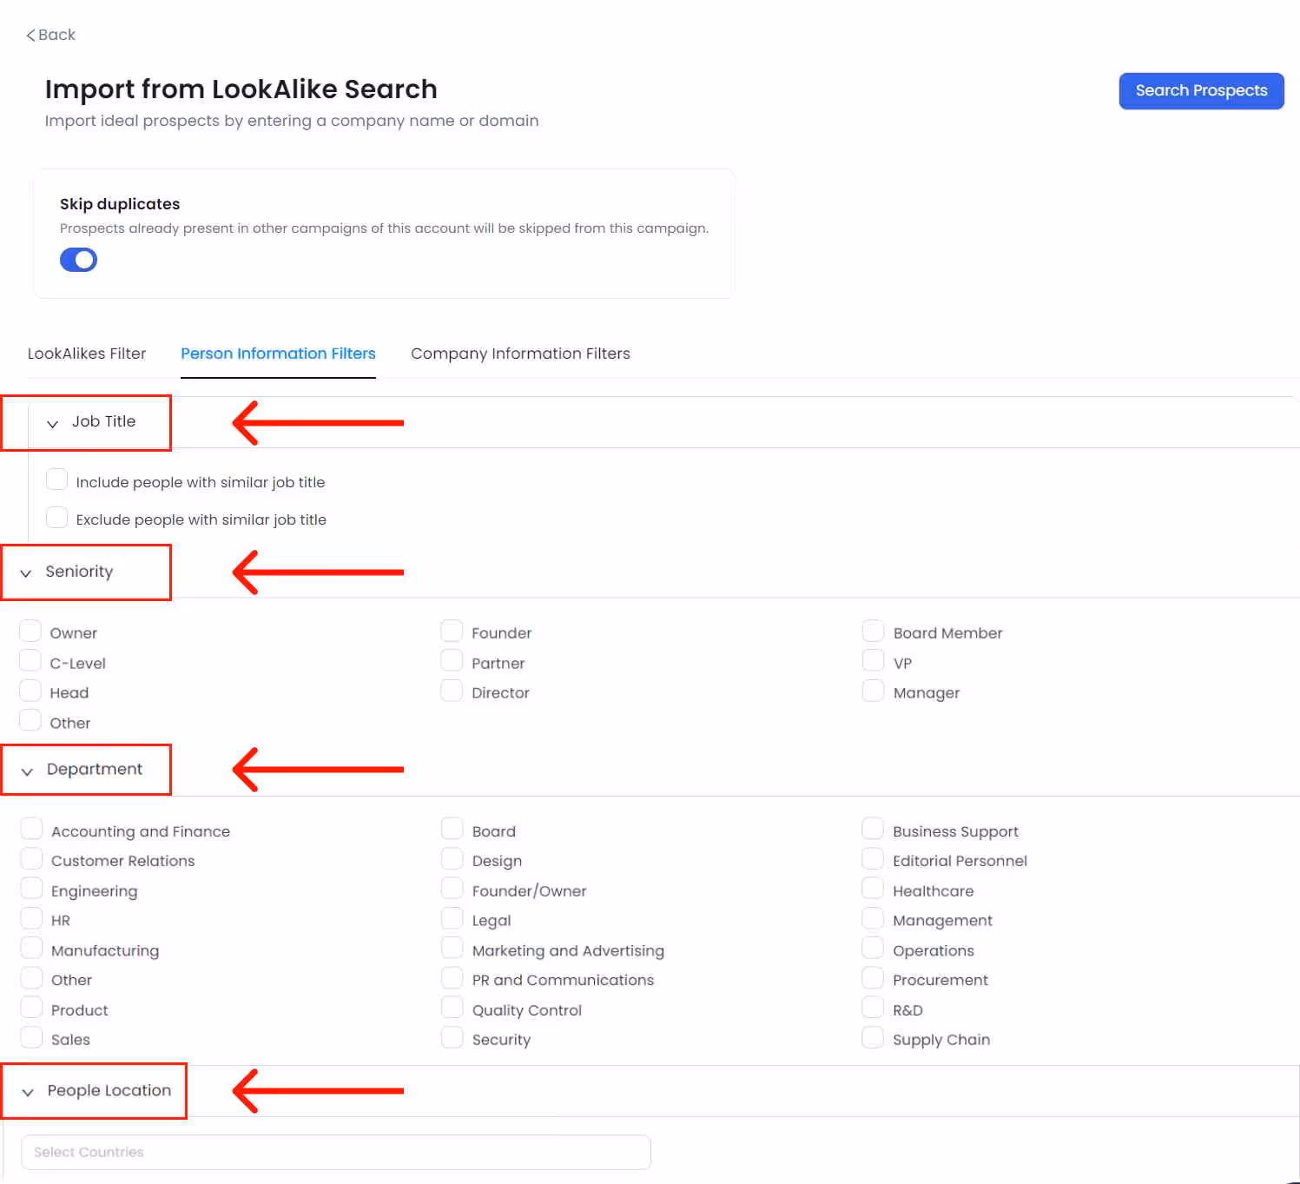Check the Engineering department option
Screen dimensions: 1300x1184
31,888
